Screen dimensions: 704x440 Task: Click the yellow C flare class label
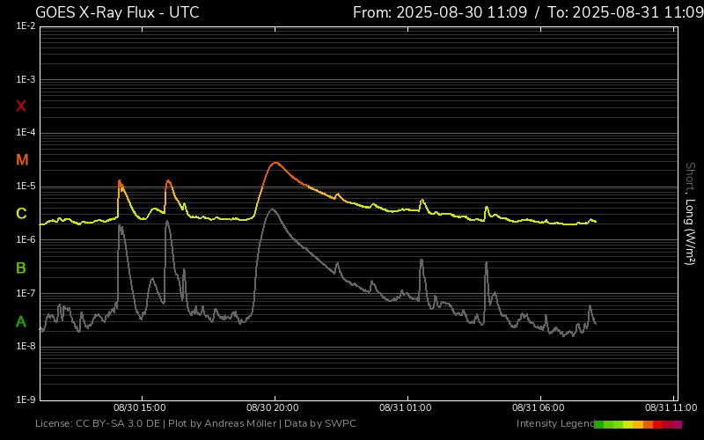point(21,214)
